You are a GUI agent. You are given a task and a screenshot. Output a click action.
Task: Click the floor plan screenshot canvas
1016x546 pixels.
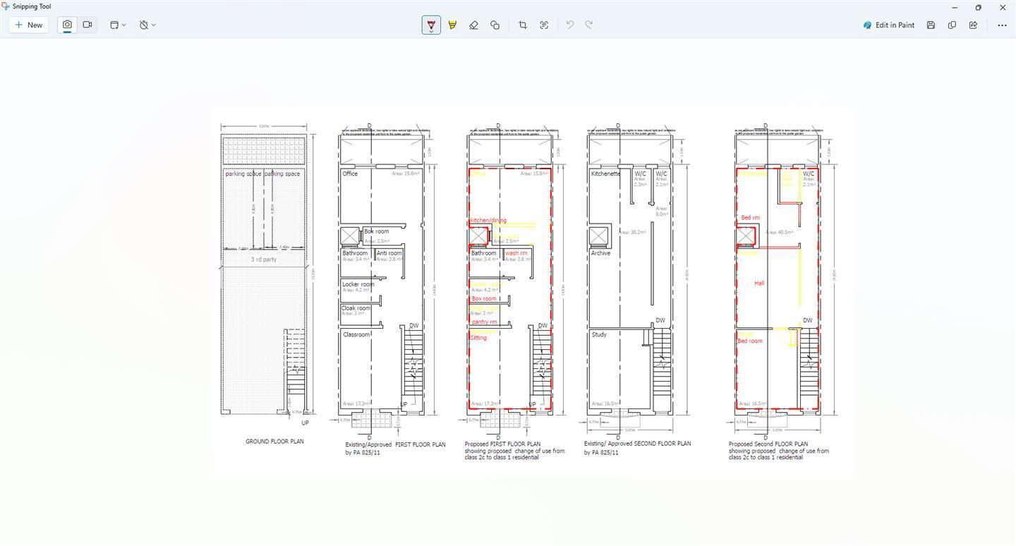tap(532, 291)
